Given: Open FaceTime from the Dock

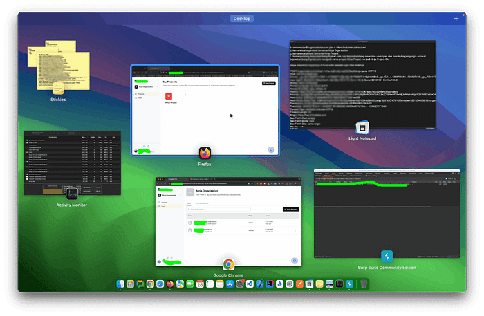Looking at the screenshot, I should point(190,284).
